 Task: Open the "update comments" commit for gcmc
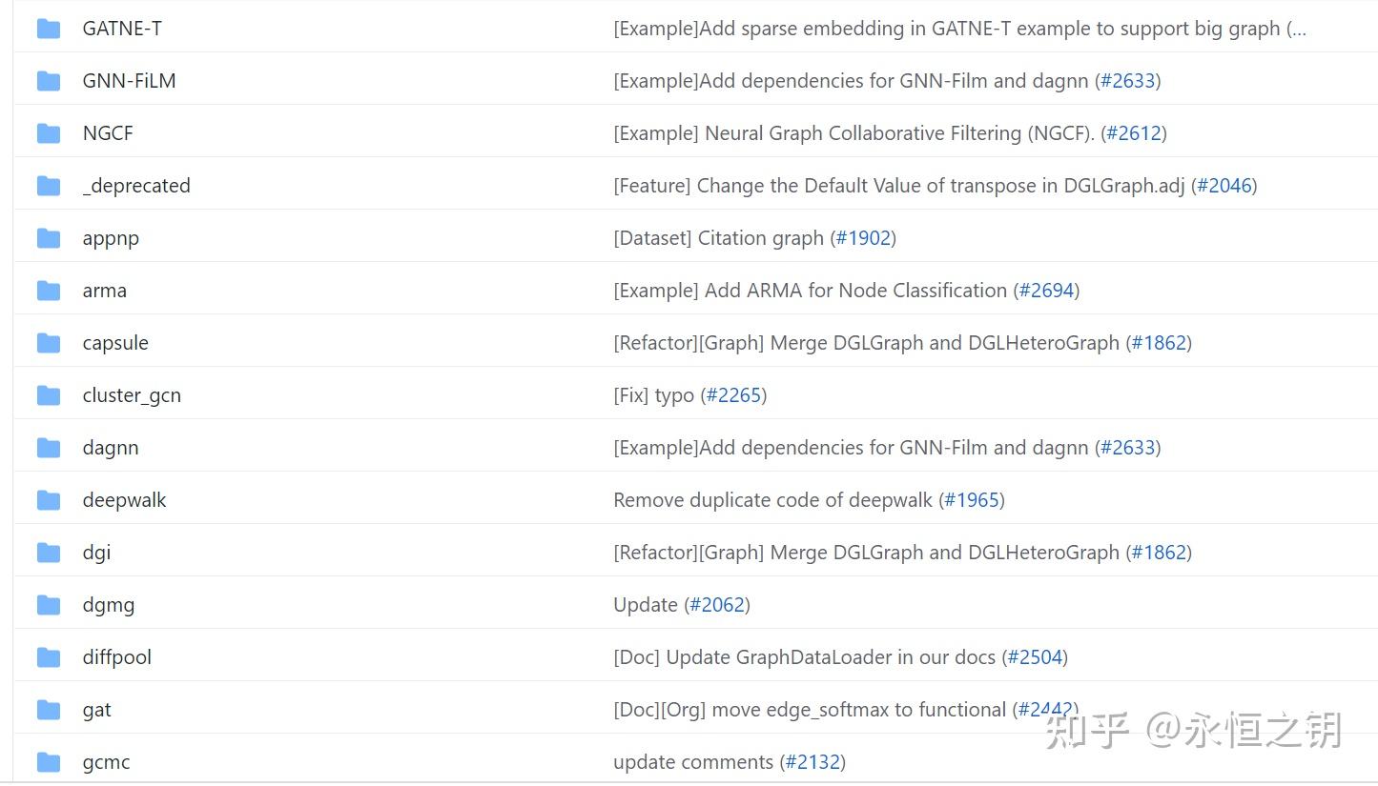coord(692,762)
